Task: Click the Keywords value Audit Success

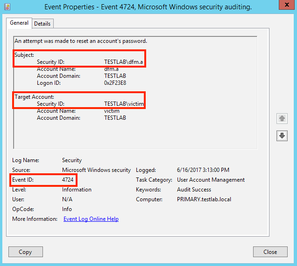Action: pyautogui.click(x=194, y=190)
